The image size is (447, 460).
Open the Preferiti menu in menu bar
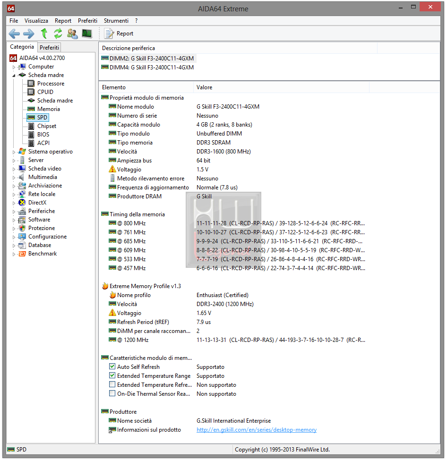[x=87, y=21]
